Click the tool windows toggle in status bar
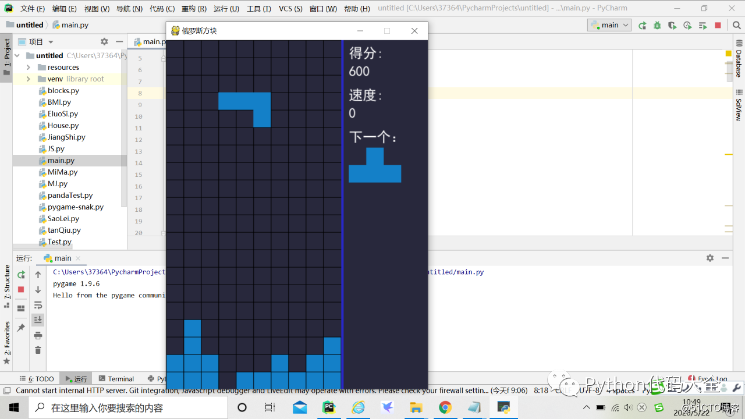Screen dimensions: 745x419 pyautogui.click(x=6, y=390)
